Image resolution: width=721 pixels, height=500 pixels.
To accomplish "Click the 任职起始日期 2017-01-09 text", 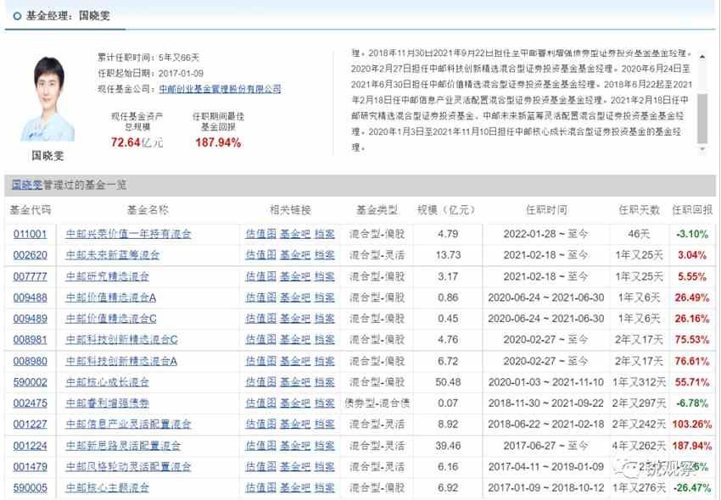I will (151, 74).
